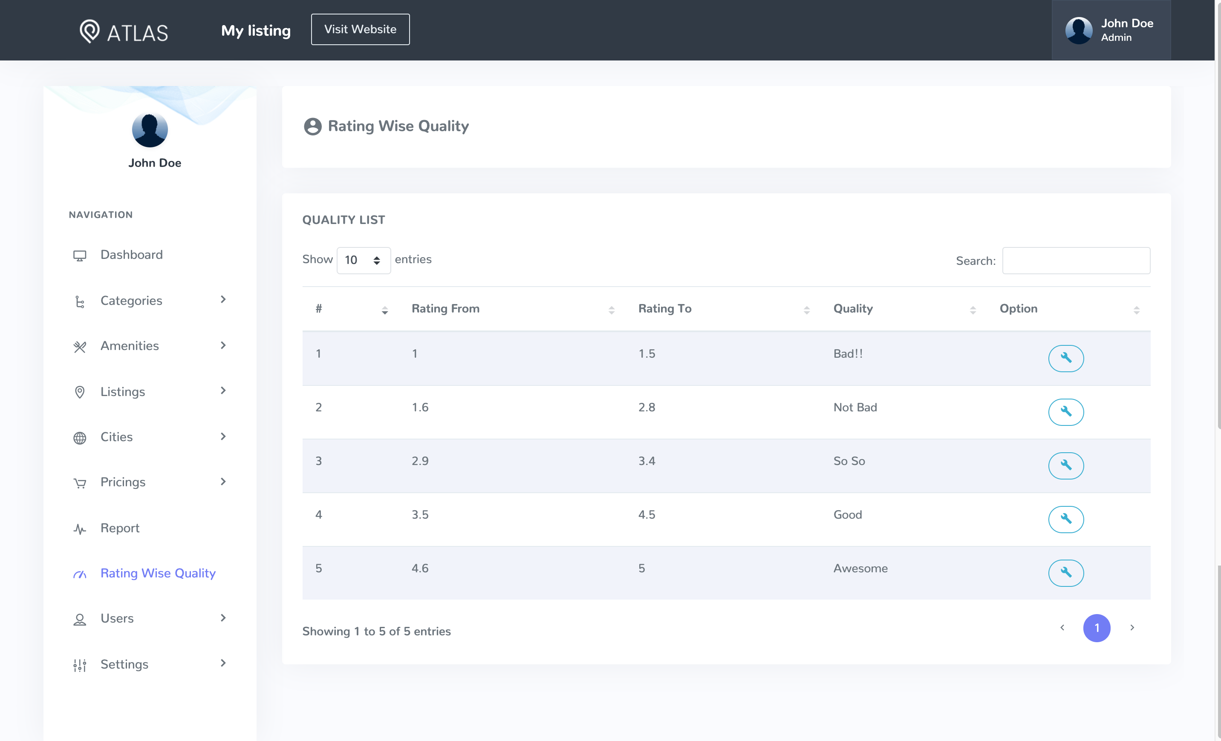This screenshot has height=741, width=1221.
Task: Click page 1 pagination button
Action: 1096,628
